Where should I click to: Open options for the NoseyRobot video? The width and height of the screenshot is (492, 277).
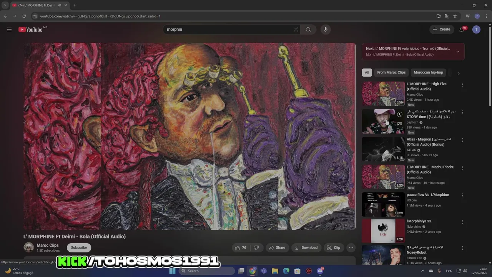point(463,248)
